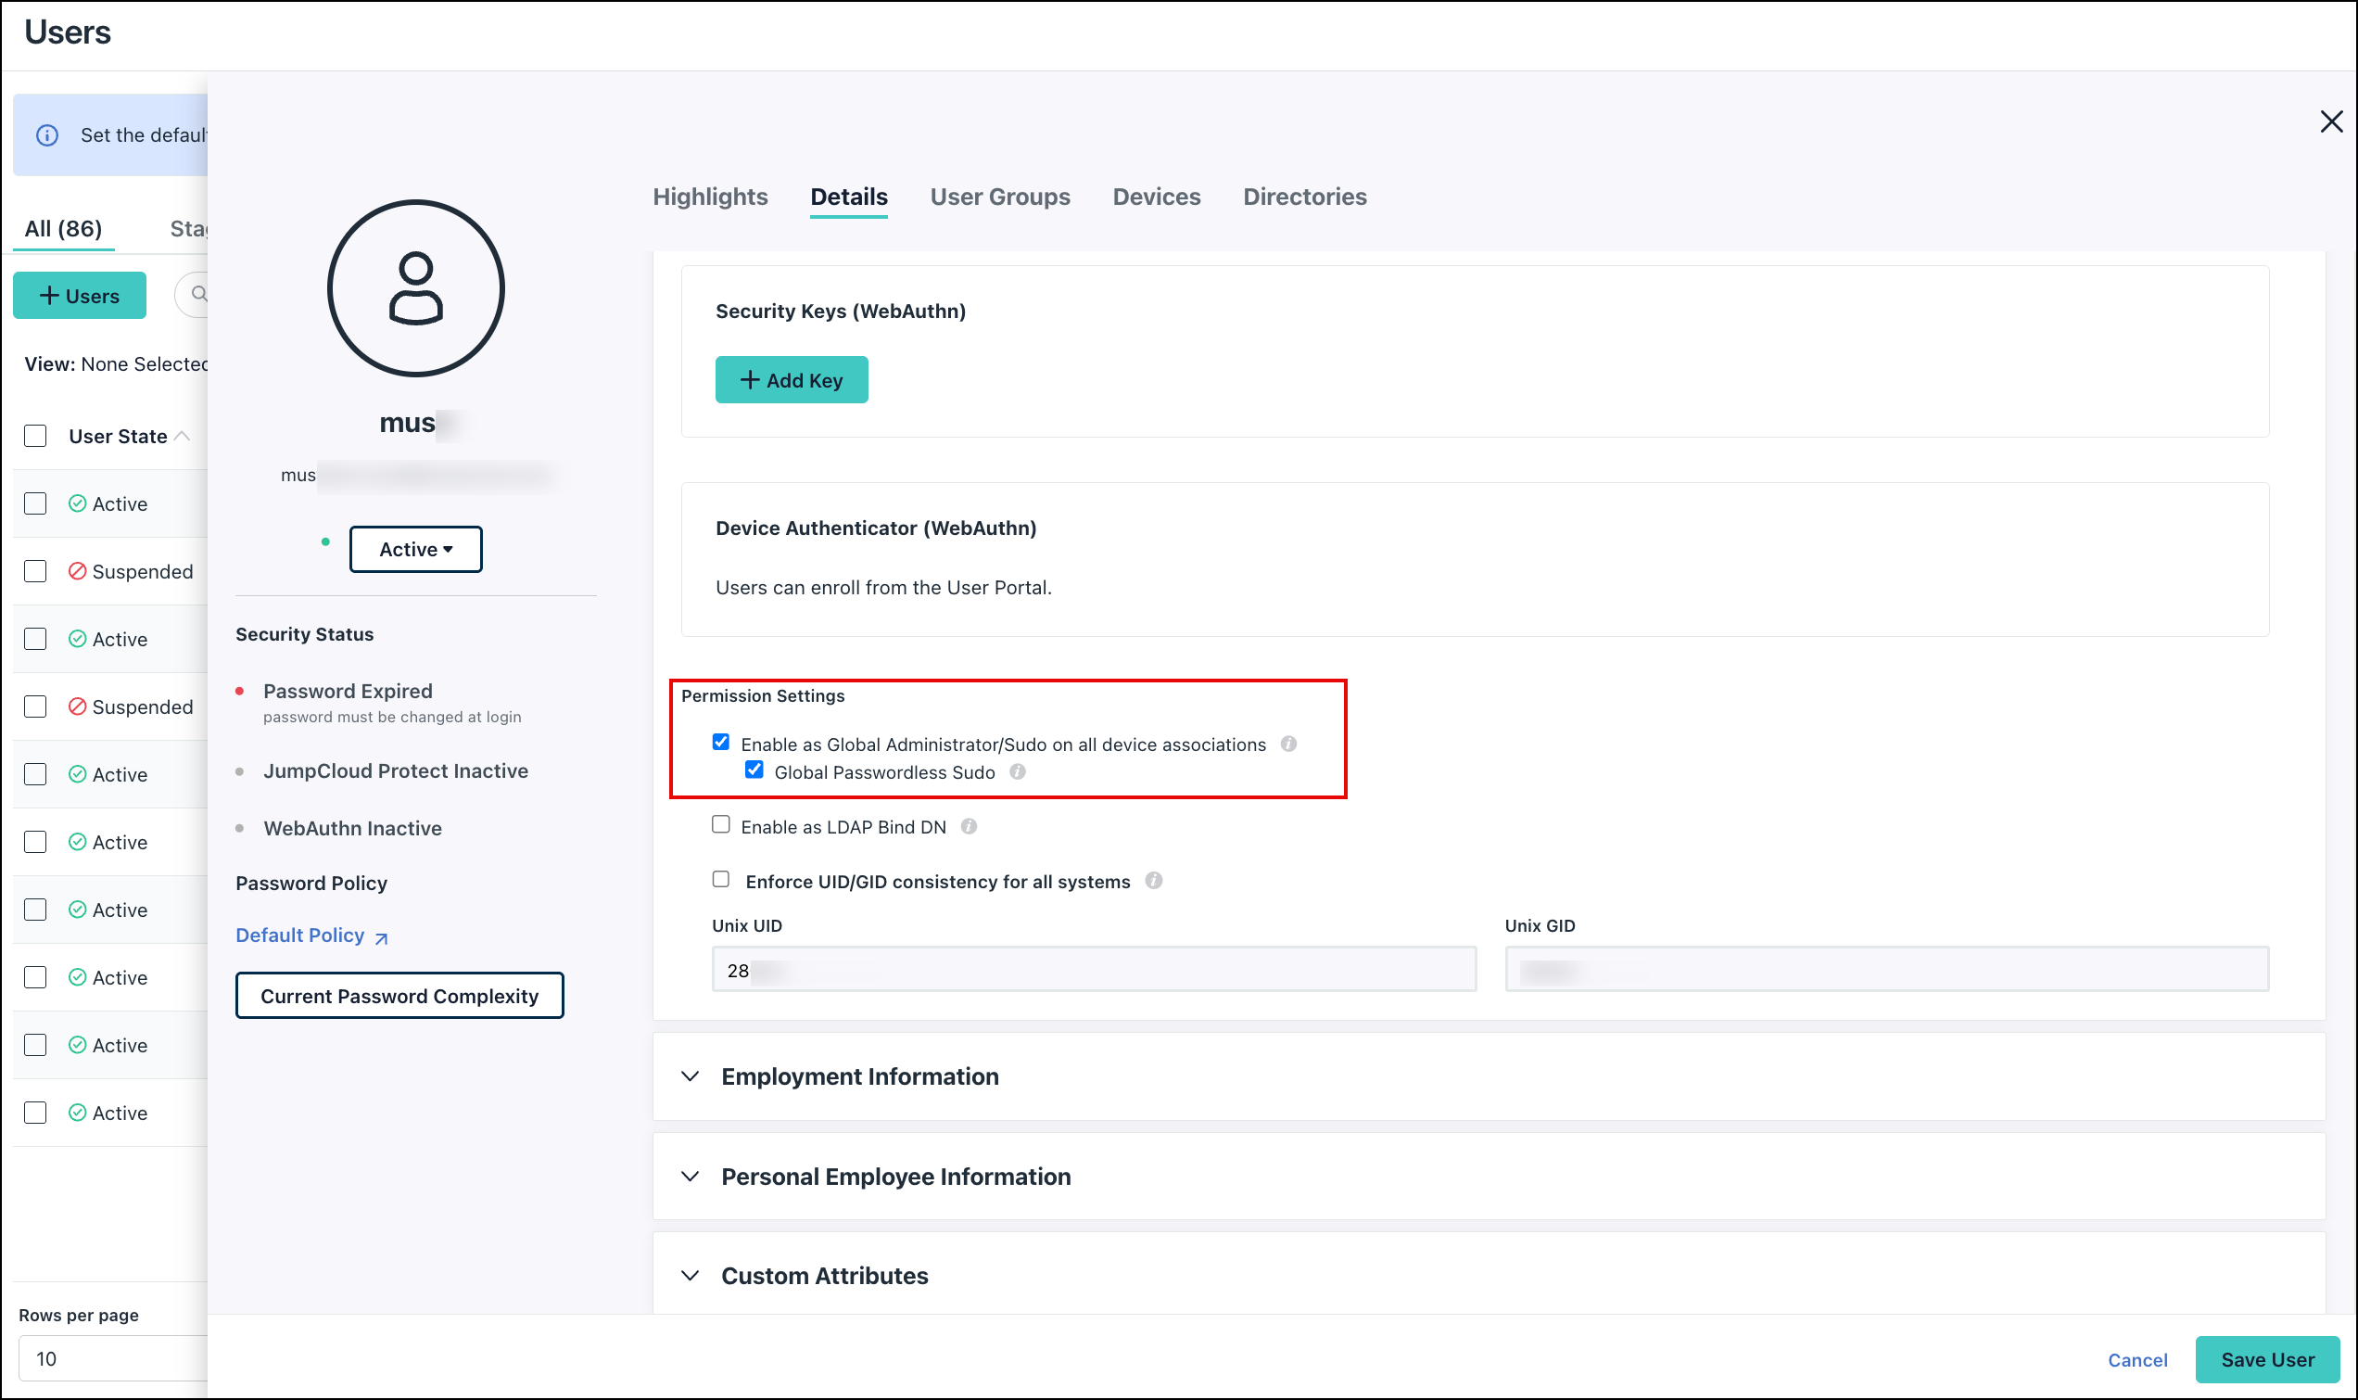Click the info icon beside Enforce UID/GID consistency
Image resolution: width=2358 pixels, height=1400 pixels.
click(1154, 881)
